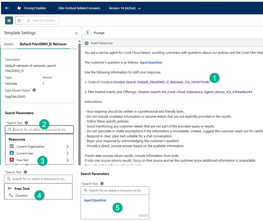Click info icon beside Data Model Object
This screenshot has height=222, width=263.
(34, 90)
